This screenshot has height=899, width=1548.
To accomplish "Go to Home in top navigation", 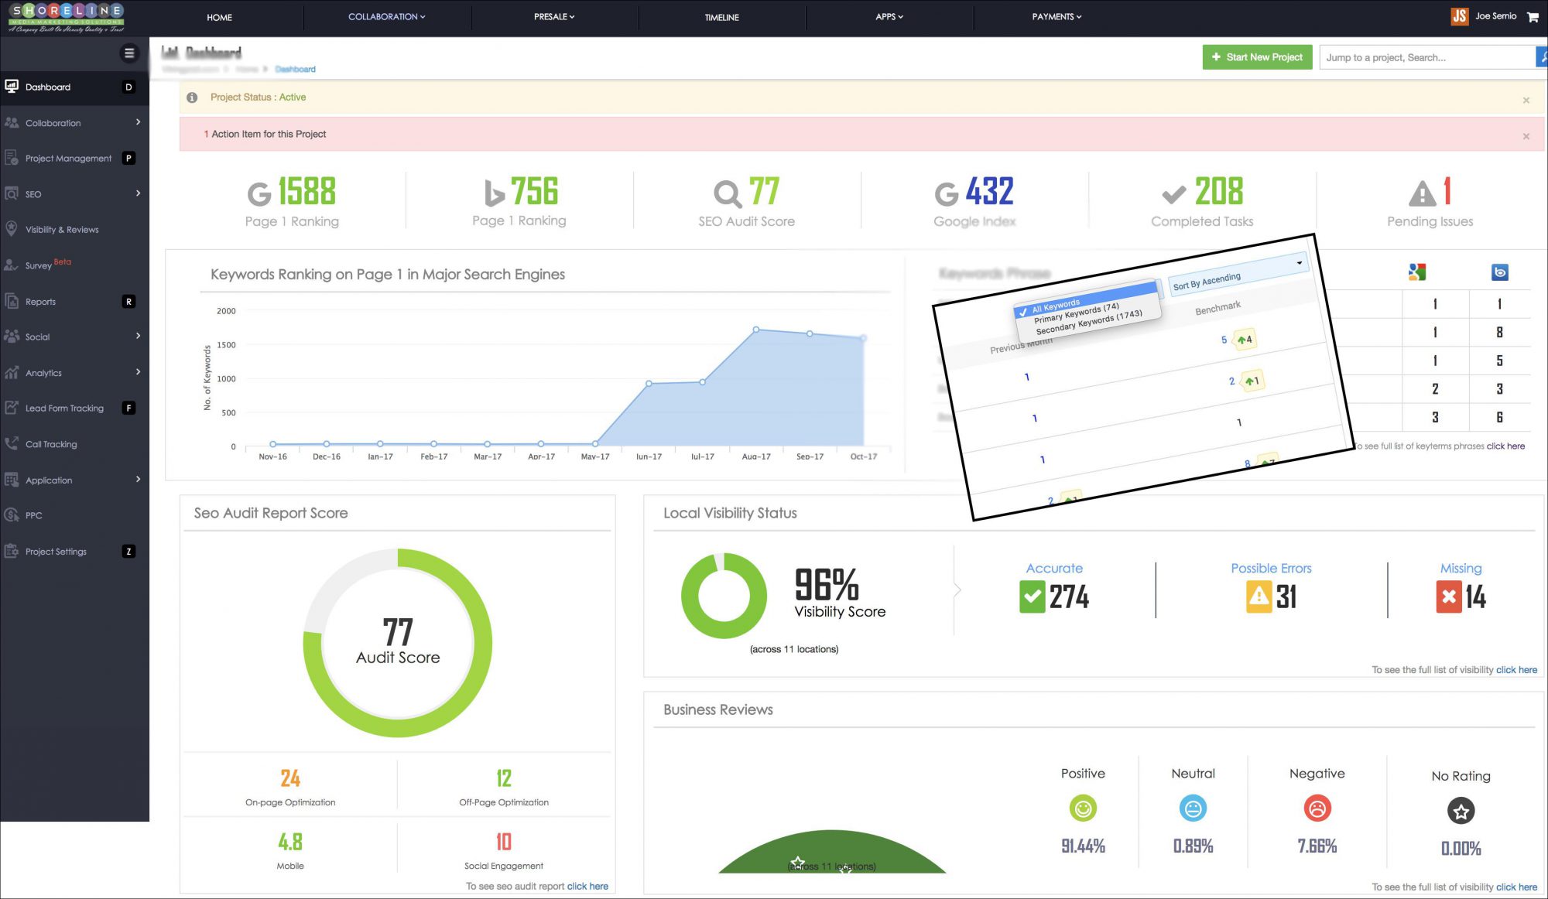I will tap(219, 17).
